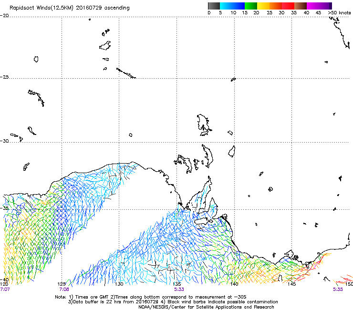
Task: Click the red 30-35 knots legend swatch
Action: (288, 6)
